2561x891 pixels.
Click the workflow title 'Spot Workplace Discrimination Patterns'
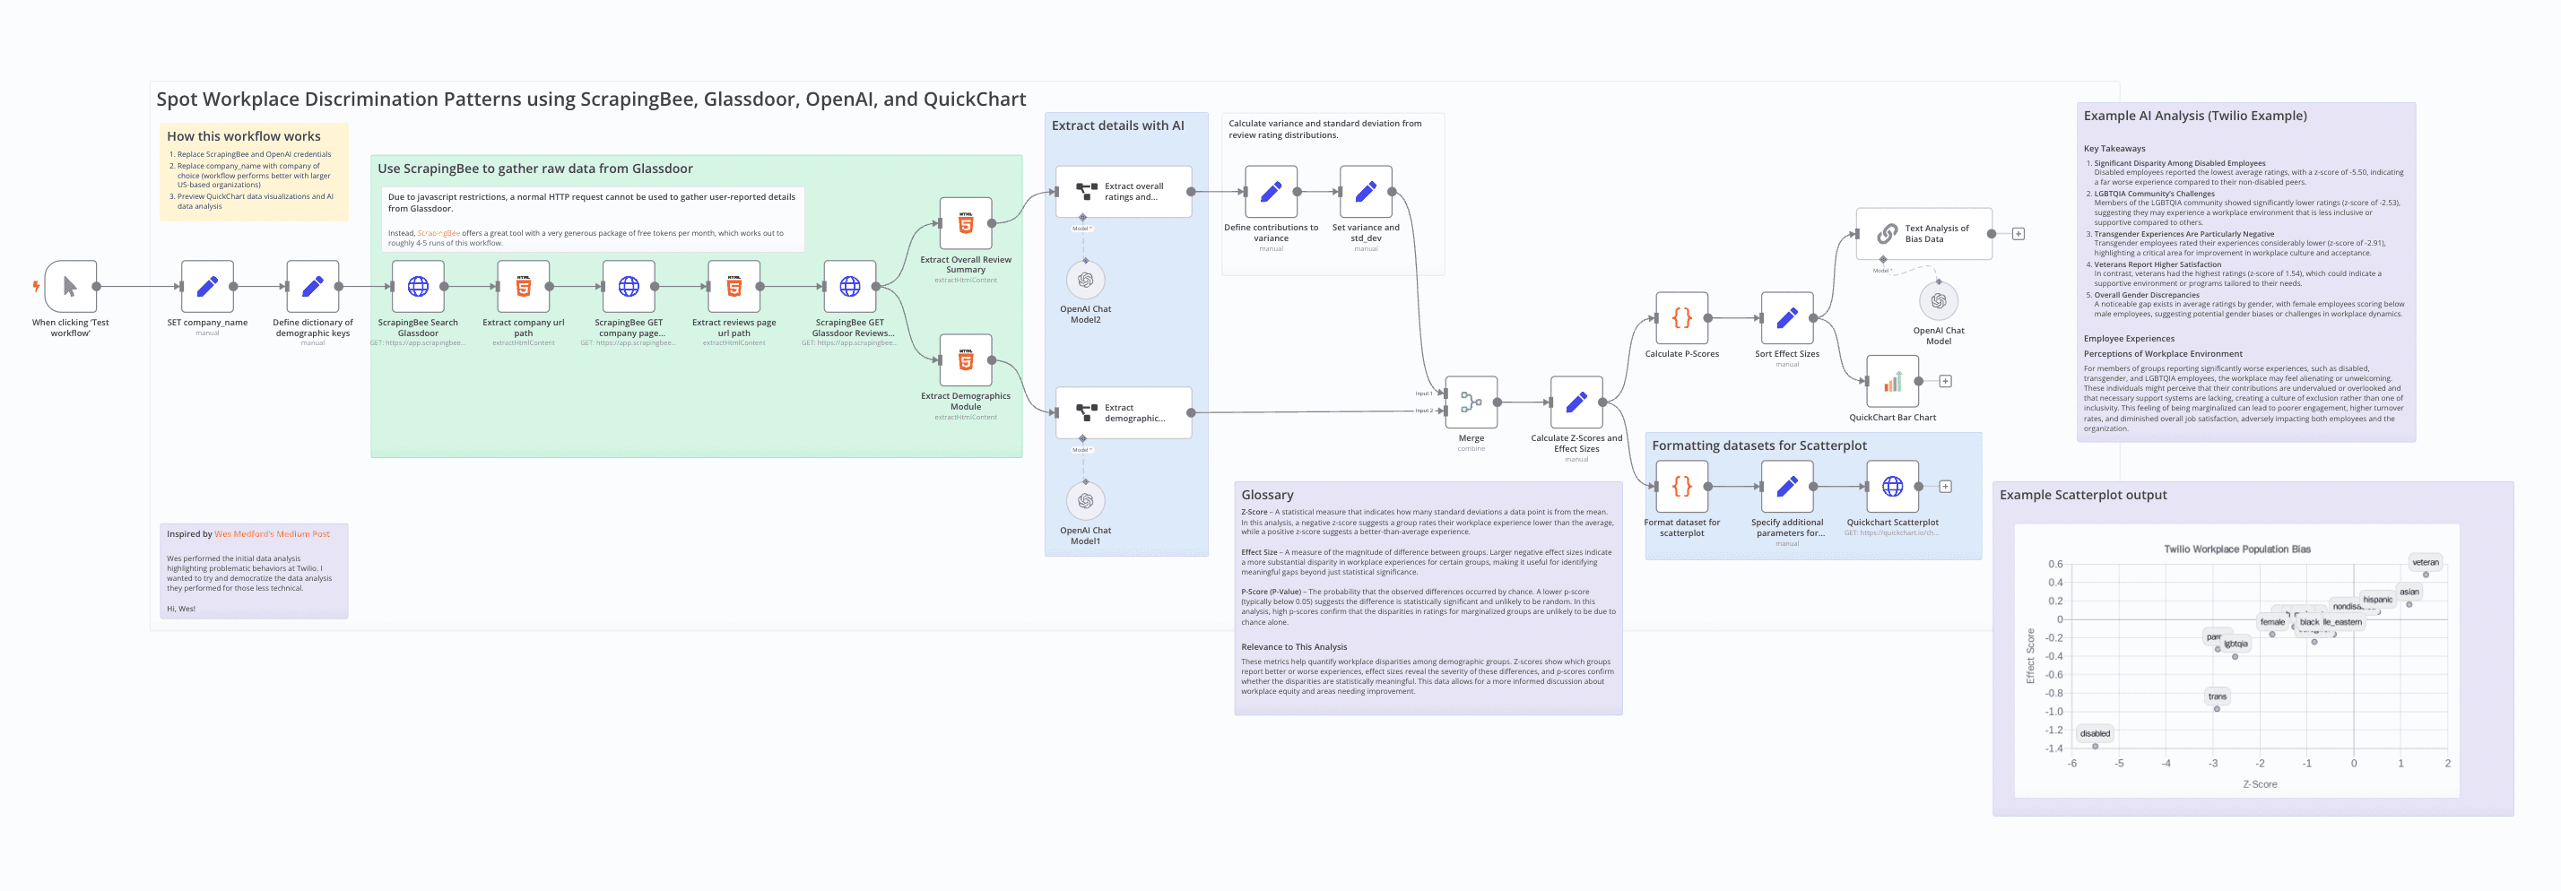click(591, 99)
